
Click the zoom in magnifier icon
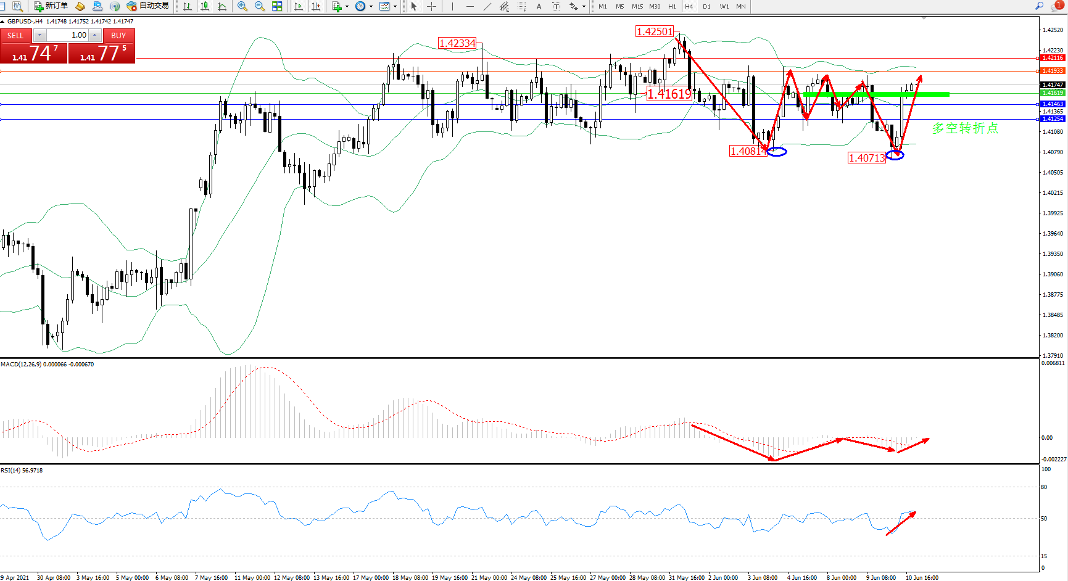[x=242, y=6]
